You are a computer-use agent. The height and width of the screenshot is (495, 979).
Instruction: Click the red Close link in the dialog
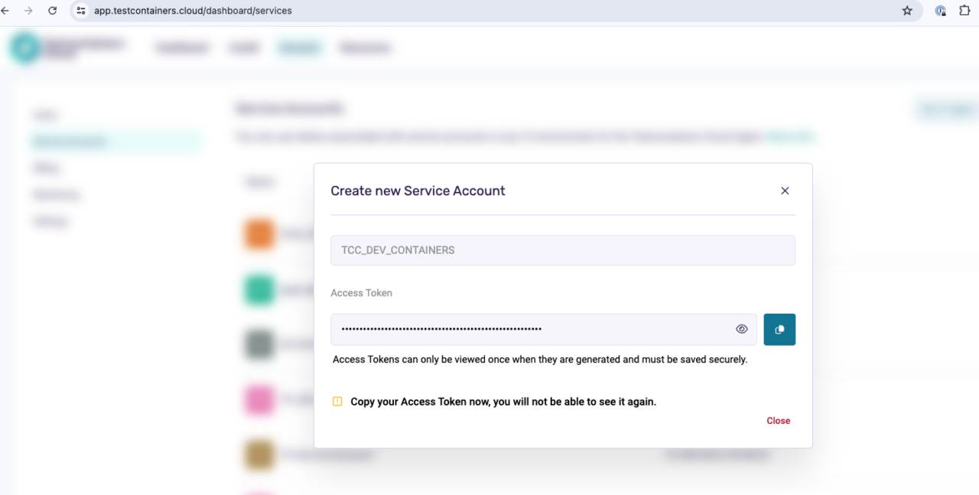tap(778, 420)
